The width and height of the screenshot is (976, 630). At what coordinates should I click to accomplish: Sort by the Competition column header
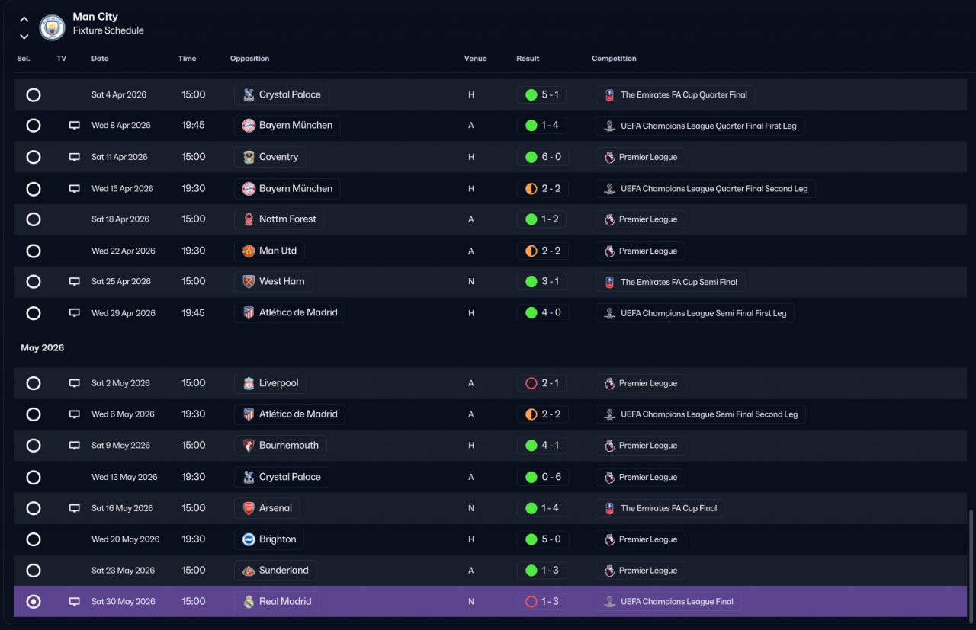614,59
